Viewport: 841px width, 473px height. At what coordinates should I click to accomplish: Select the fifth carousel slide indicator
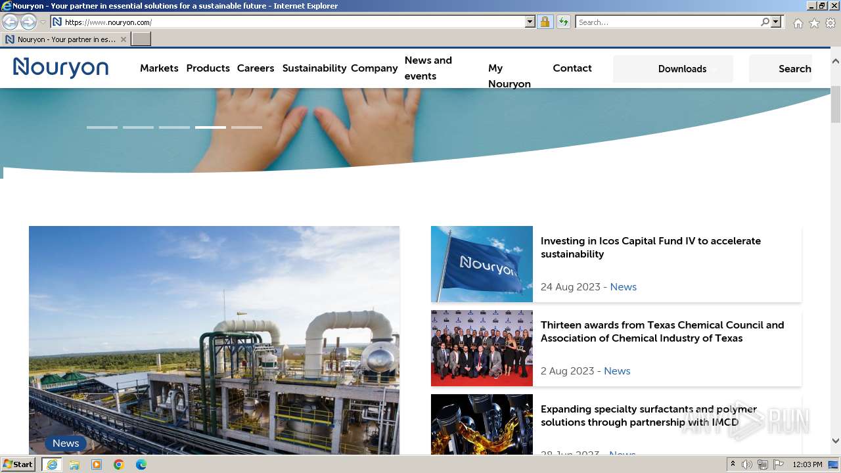click(246, 127)
